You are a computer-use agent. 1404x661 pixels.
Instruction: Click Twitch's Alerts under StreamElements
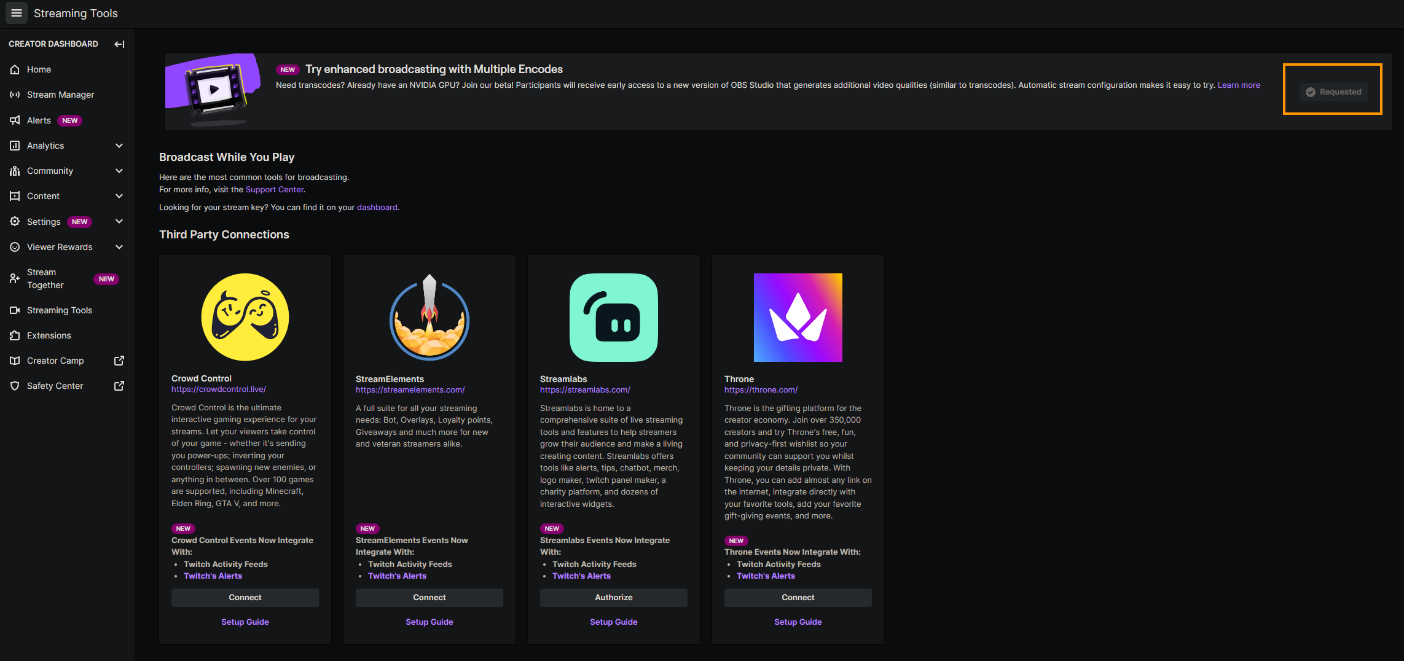[x=397, y=576]
